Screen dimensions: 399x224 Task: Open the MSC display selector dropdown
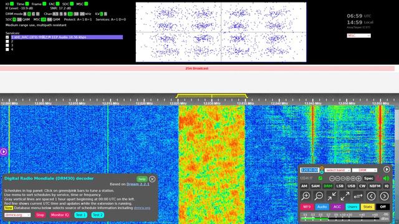(x=359, y=35)
